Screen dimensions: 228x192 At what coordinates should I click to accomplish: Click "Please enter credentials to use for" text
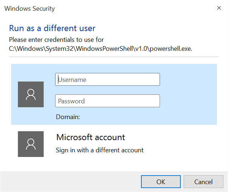pyautogui.click(x=57, y=40)
